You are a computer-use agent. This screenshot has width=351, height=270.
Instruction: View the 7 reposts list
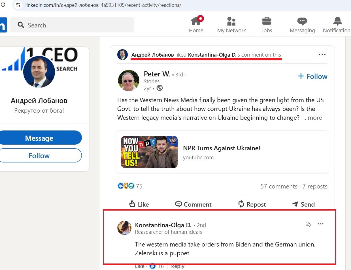[x=315, y=186]
